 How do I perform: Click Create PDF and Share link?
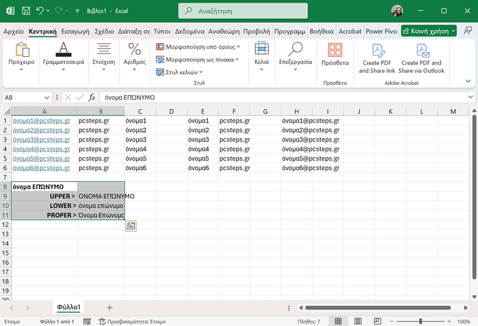377,58
